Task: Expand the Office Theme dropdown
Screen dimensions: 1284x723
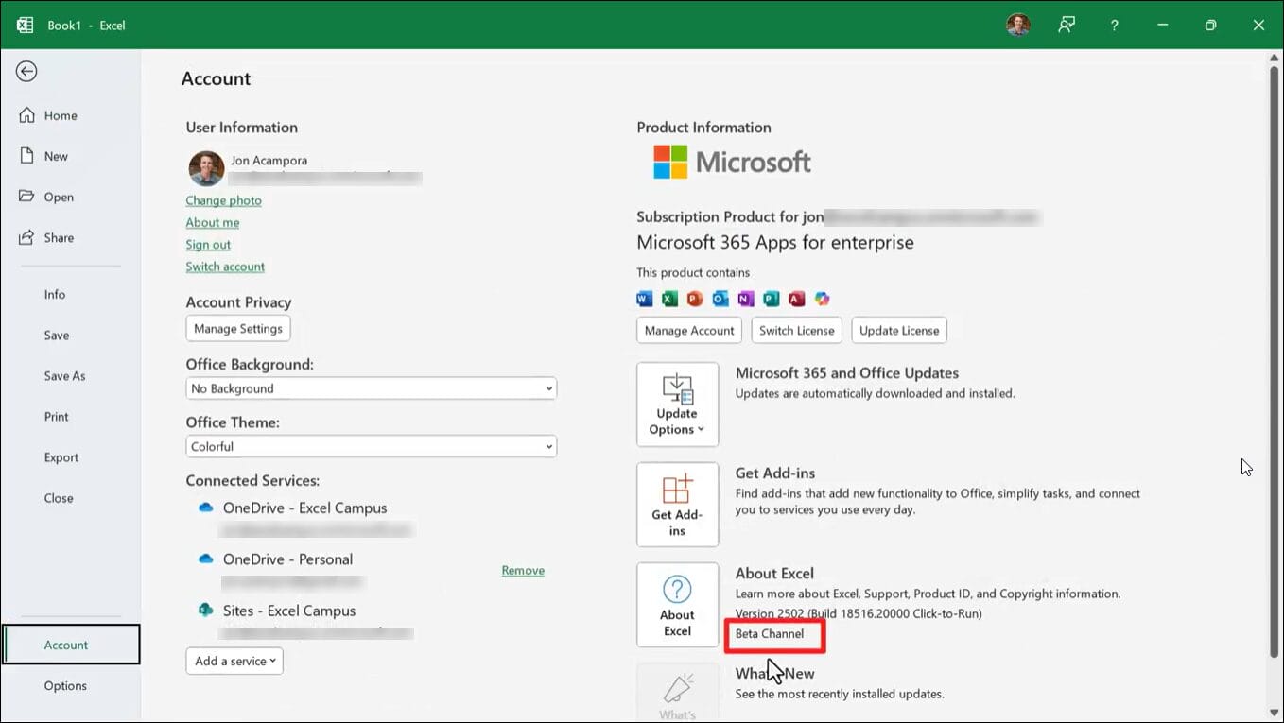Action: 371,446
